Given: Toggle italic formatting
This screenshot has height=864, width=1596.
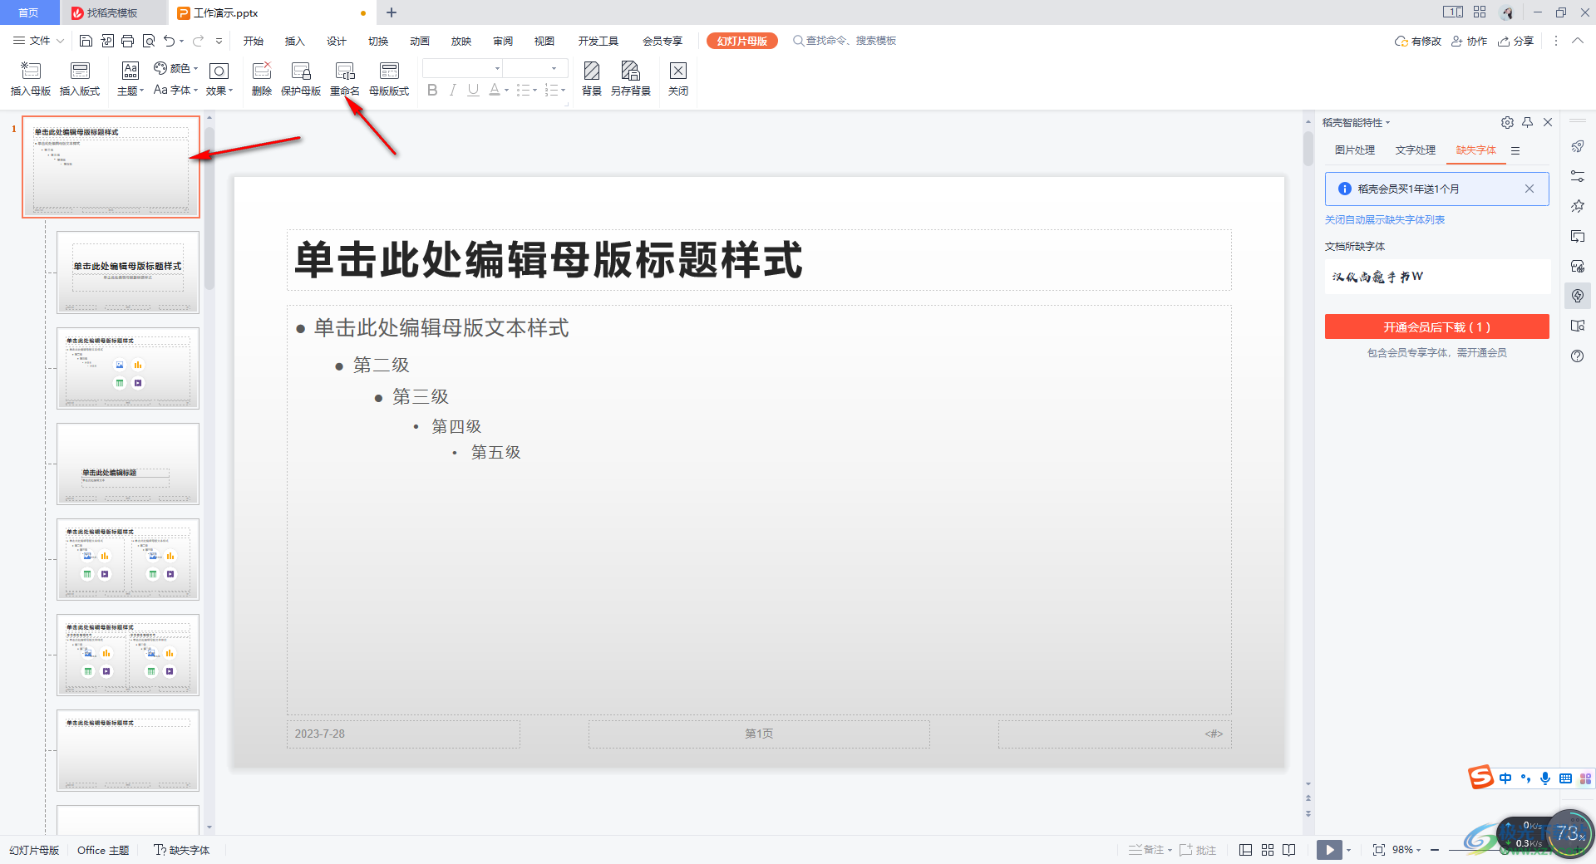Looking at the screenshot, I should coord(452,90).
